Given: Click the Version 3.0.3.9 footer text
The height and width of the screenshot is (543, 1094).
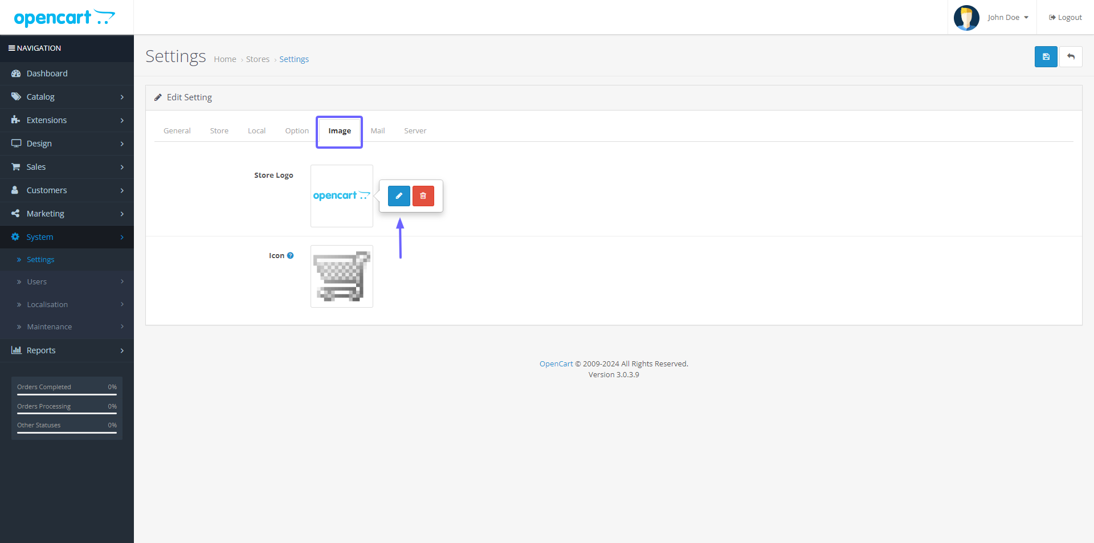Looking at the screenshot, I should click(x=614, y=374).
